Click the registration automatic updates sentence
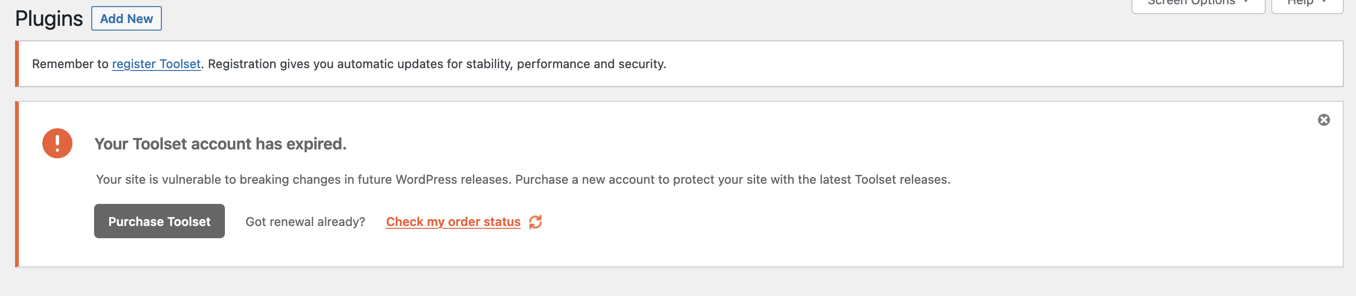This screenshot has height=296, width=1356. [x=437, y=64]
